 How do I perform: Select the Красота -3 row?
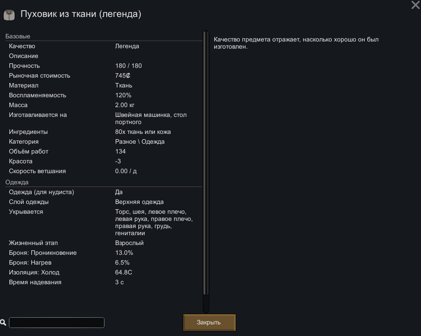pyautogui.click(x=104, y=161)
